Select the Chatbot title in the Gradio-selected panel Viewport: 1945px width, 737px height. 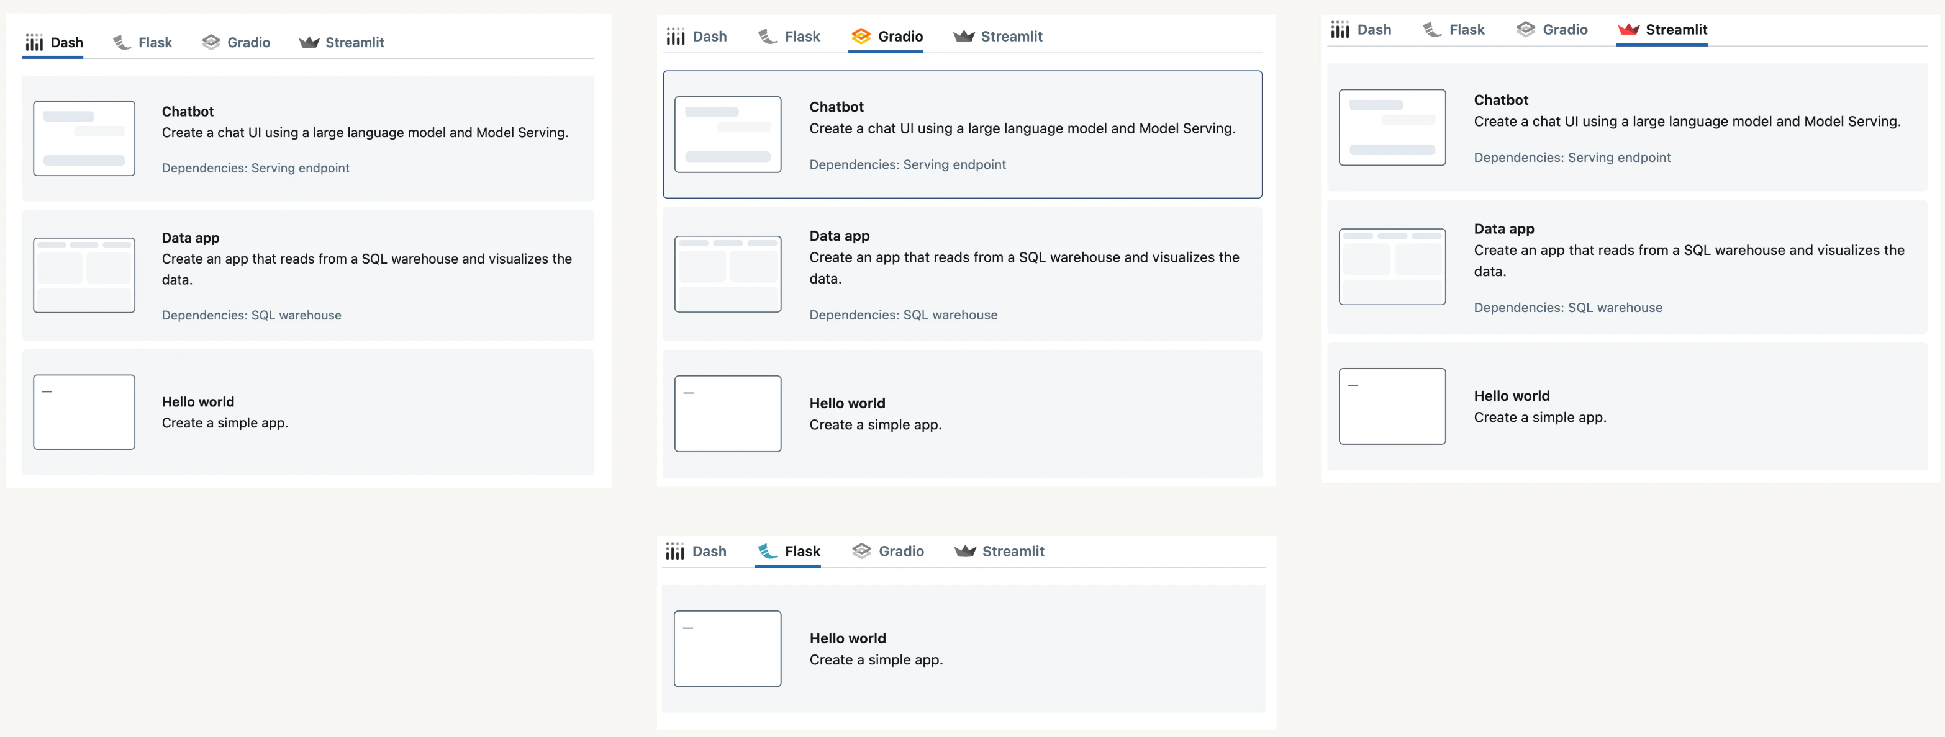pos(836,107)
